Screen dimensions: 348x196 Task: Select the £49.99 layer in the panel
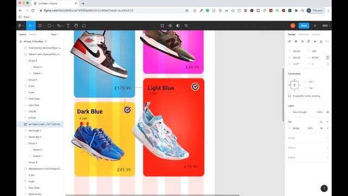[x=32, y=112]
